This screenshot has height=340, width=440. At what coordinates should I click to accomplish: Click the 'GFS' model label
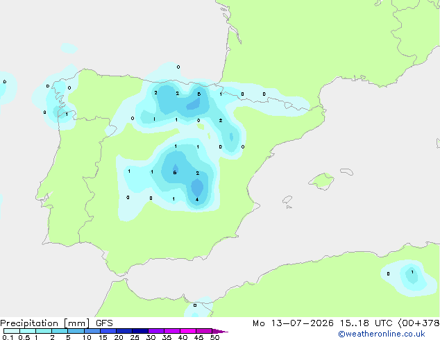[104, 323]
